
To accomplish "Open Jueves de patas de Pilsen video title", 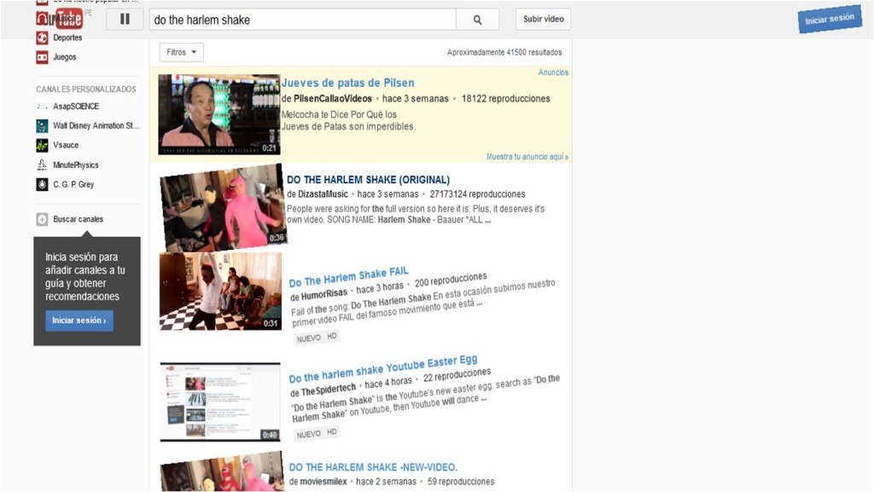I will pyautogui.click(x=348, y=83).
